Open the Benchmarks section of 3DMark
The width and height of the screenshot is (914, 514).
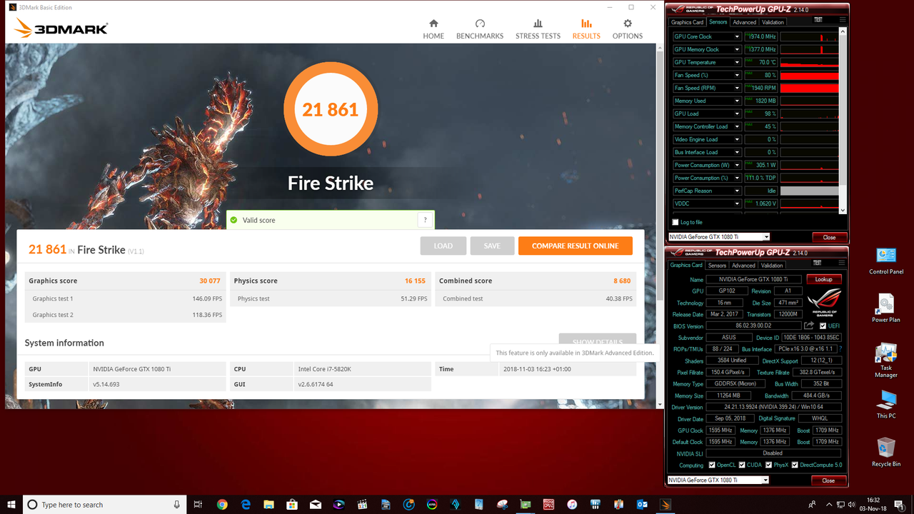tap(480, 29)
